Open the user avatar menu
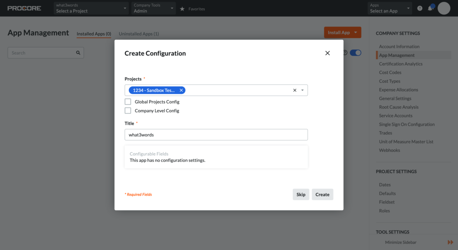 pos(444,8)
